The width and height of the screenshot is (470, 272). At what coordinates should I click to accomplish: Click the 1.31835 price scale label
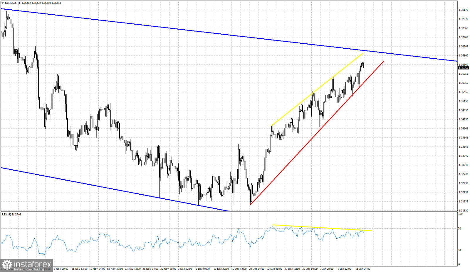click(x=464, y=201)
